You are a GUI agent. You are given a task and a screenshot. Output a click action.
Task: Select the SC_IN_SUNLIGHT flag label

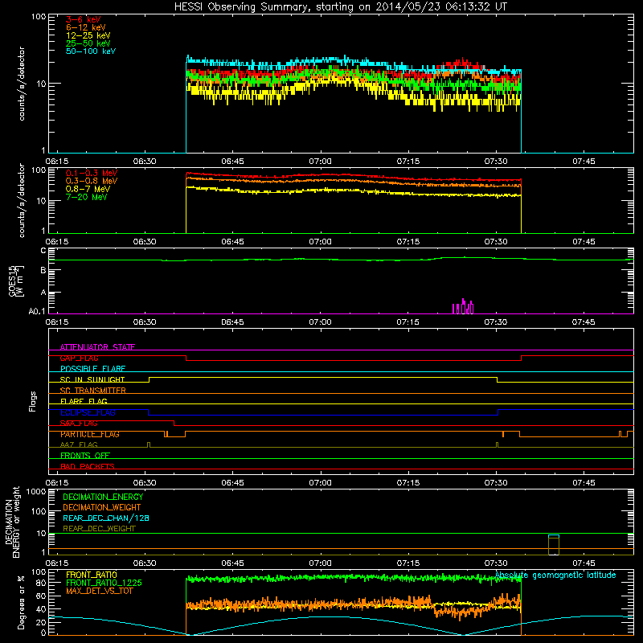tap(92, 379)
